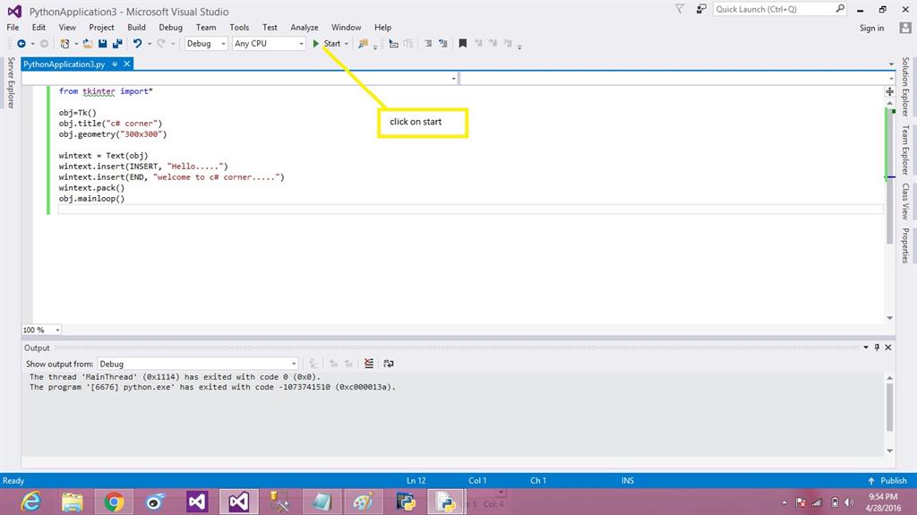The height and width of the screenshot is (515, 917).
Task: Click the bookmark icon in toolbar
Action: pos(462,43)
